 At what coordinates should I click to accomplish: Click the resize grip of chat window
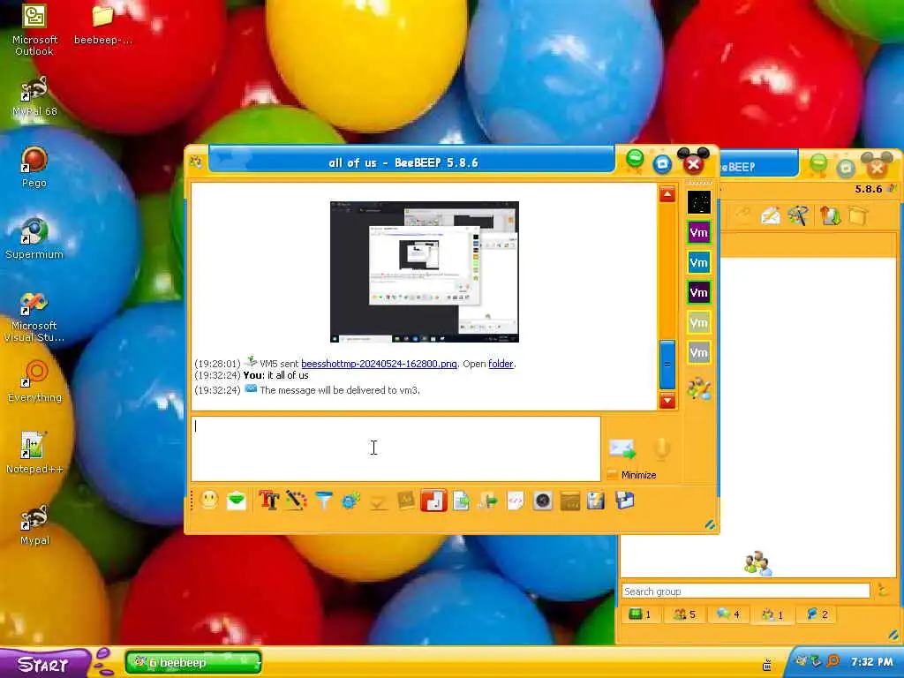pos(710,524)
